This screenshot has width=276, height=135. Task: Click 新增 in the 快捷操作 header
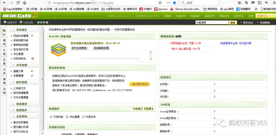coord(138,109)
